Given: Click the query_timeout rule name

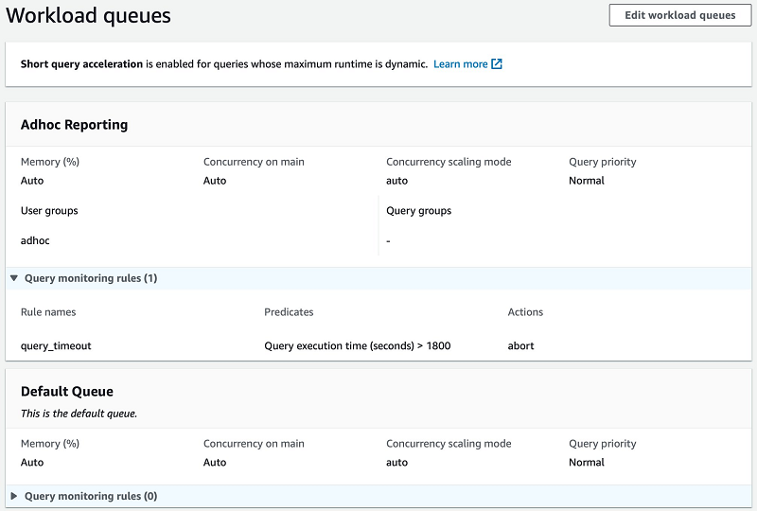Looking at the screenshot, I should point(56,345).
